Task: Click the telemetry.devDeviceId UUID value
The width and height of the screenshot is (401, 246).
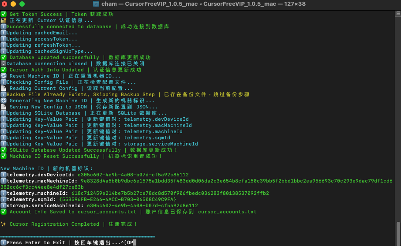Action: click(x=133, y=175)
